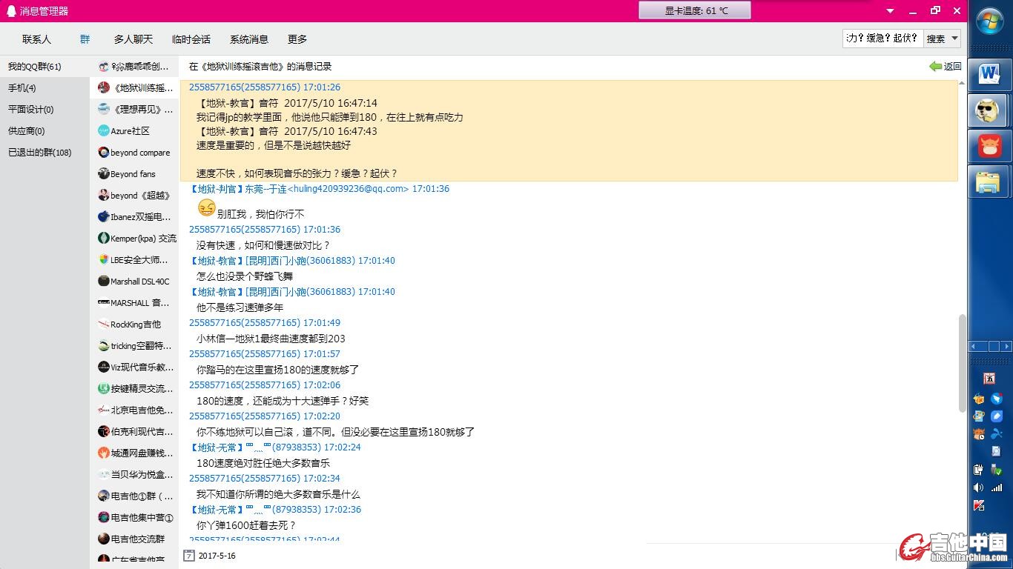This screenshot has height=569, width=1013.
Task: Click message text 180速度绝对胜任绝大多数音乐
Action: 263,463
